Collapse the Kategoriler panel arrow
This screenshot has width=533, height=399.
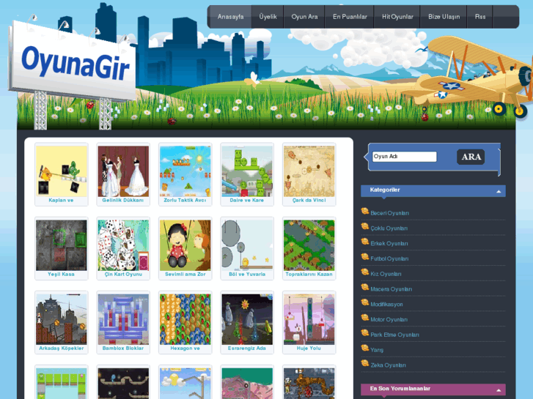coord(499,192)
